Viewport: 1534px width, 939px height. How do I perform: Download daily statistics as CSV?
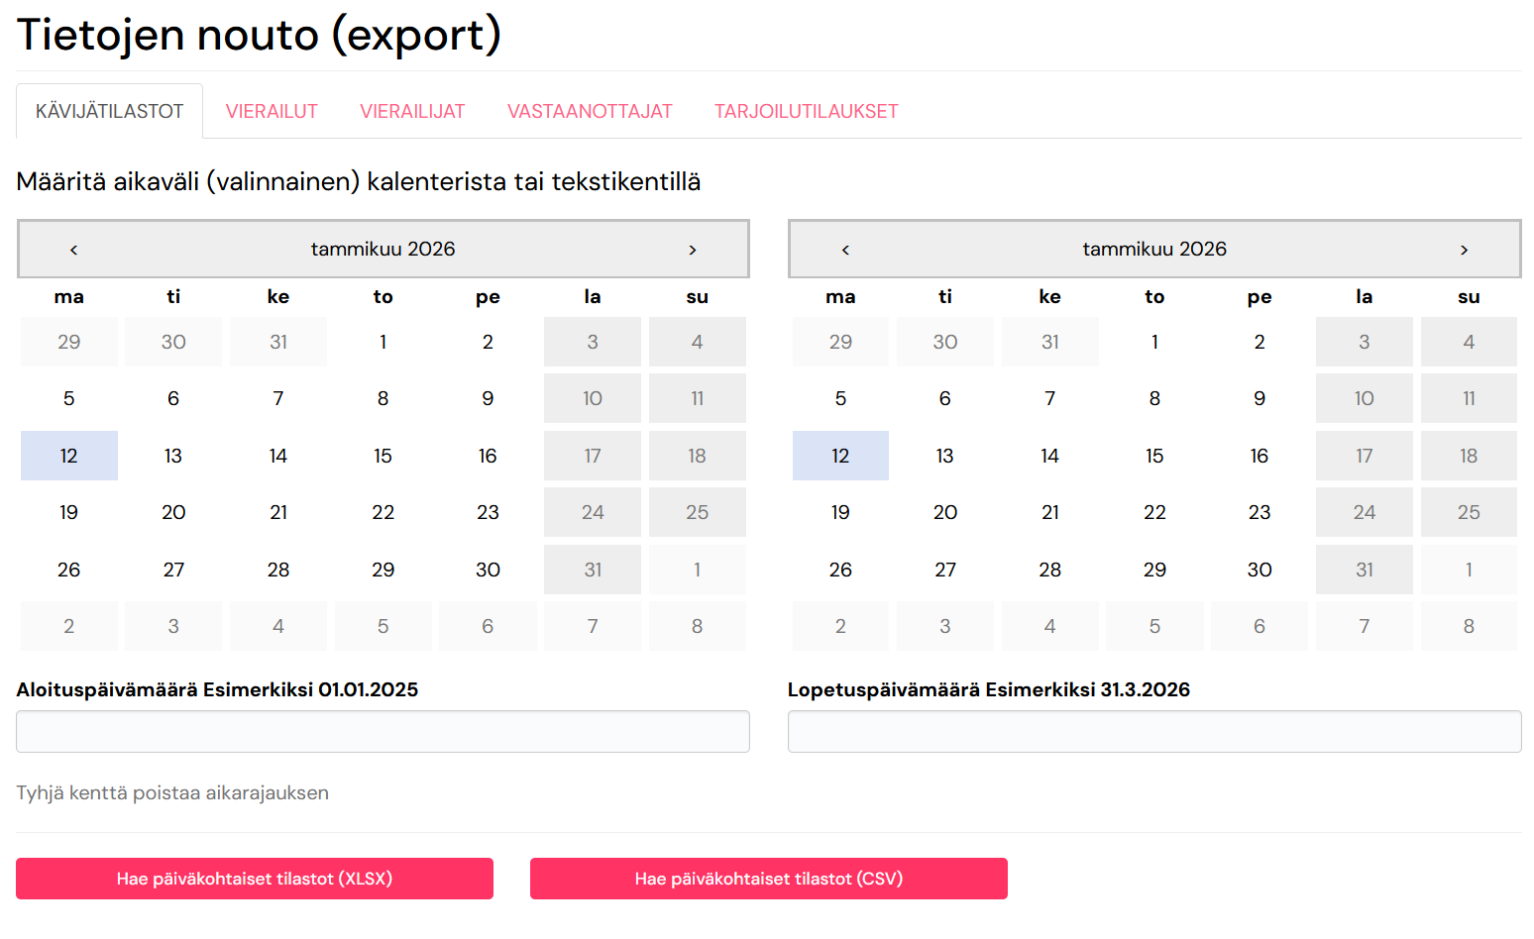click(x=769, y=879)
